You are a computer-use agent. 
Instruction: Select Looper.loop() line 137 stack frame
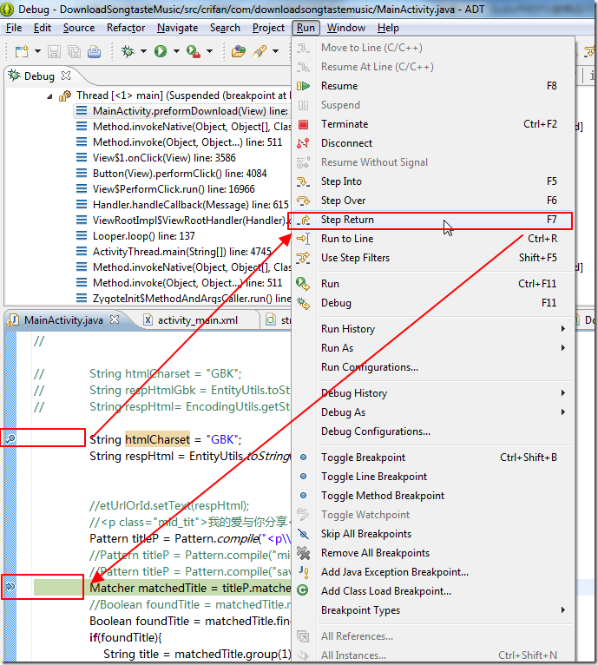[135, 236]
